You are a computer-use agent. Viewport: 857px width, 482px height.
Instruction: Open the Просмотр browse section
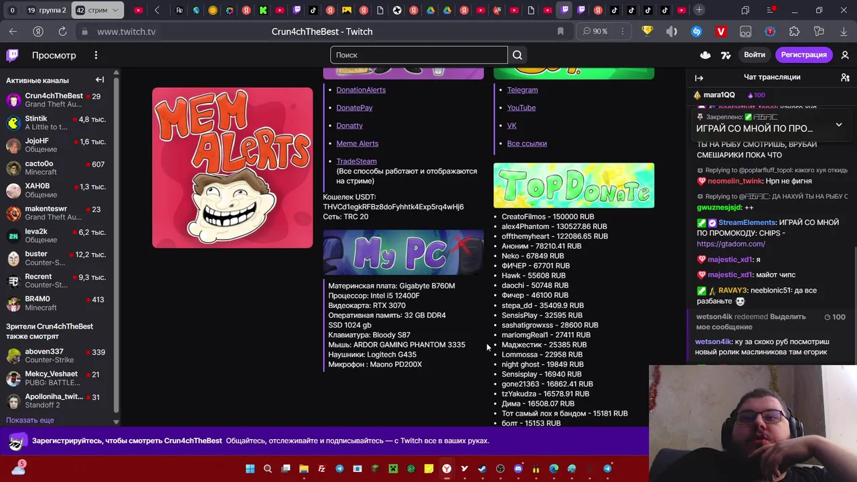tap(54, 55)
